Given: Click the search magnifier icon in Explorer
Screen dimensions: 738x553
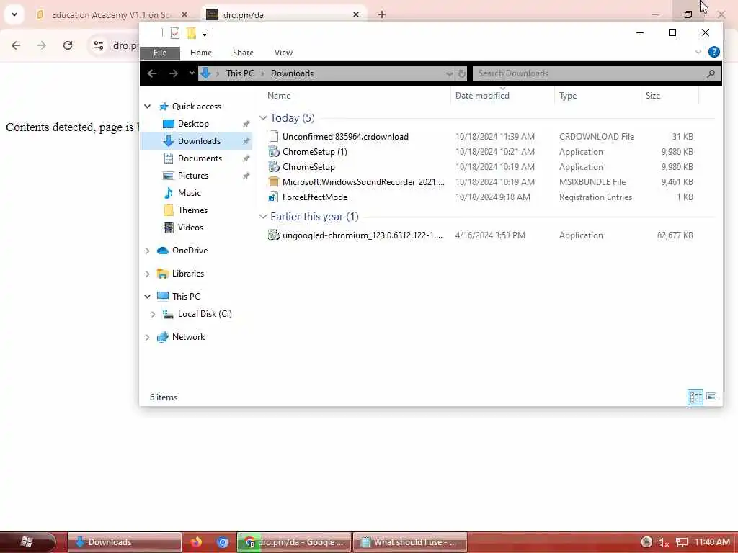Looking at the screenshot, I should point(711,73).
